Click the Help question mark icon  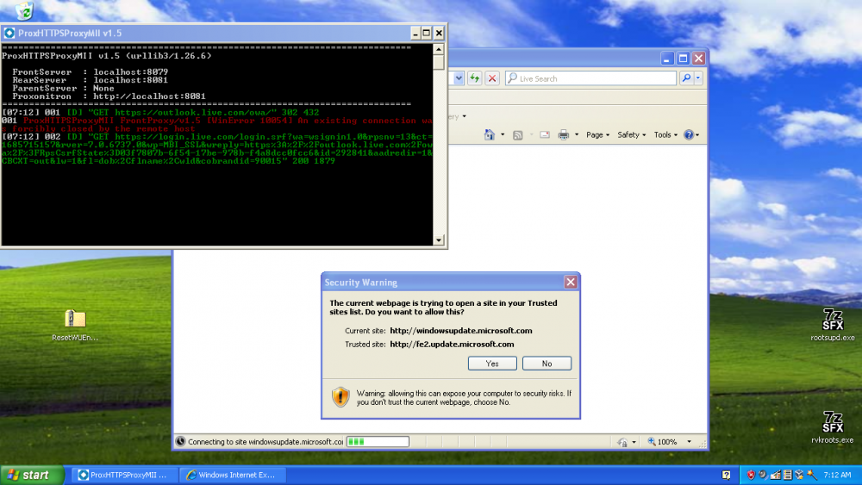point(688,134)
